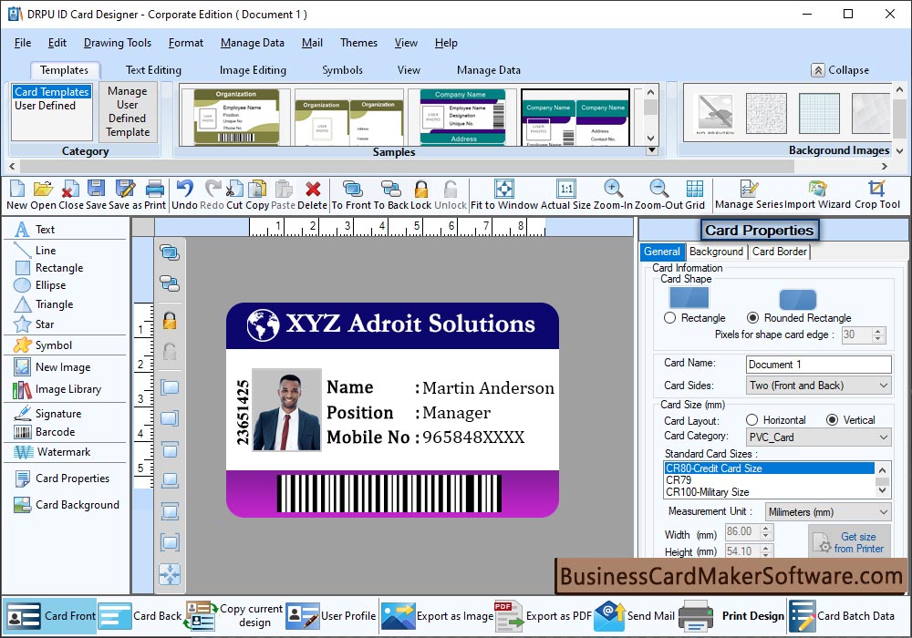The width and height of the screenshot is (912, 638).
Task: Open Card Batch Data
Action: pyautogui.click(x=842, y=616)
